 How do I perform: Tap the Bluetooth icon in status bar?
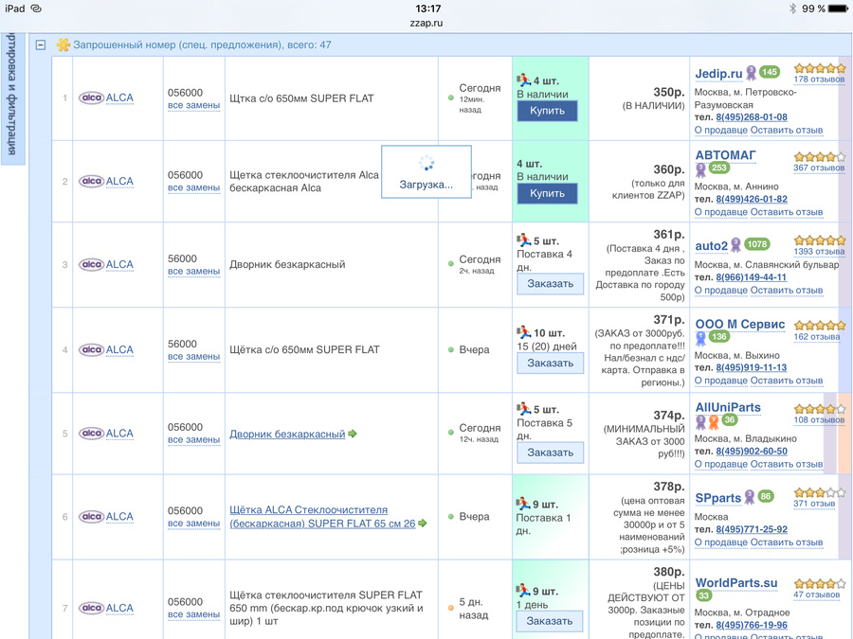[792, 9]
